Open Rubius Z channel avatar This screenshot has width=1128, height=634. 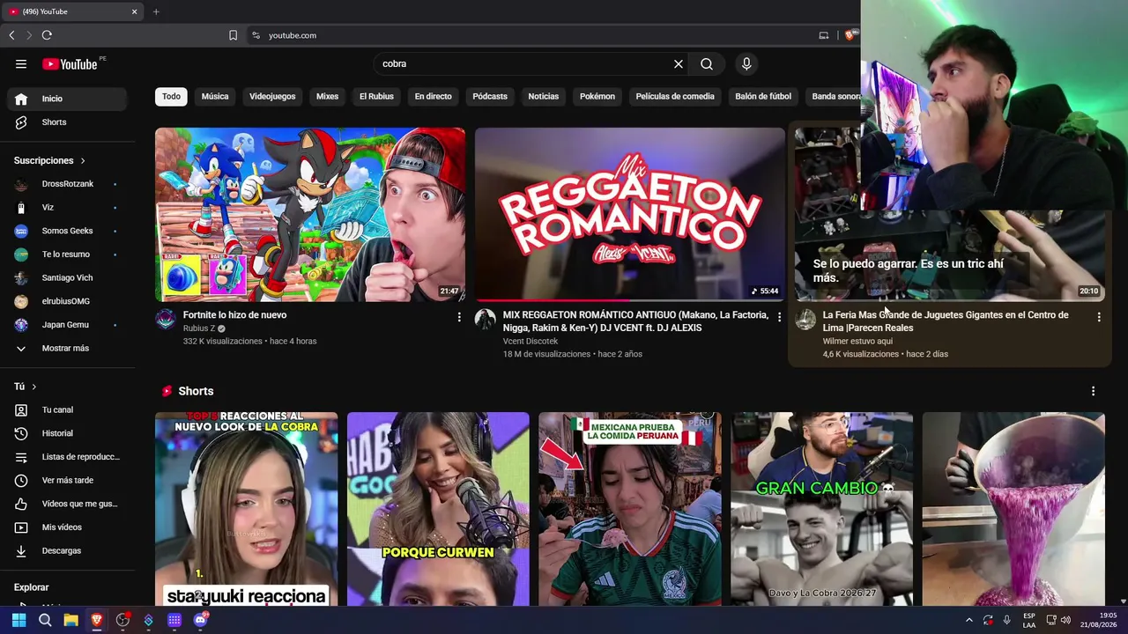click(166, 320)
